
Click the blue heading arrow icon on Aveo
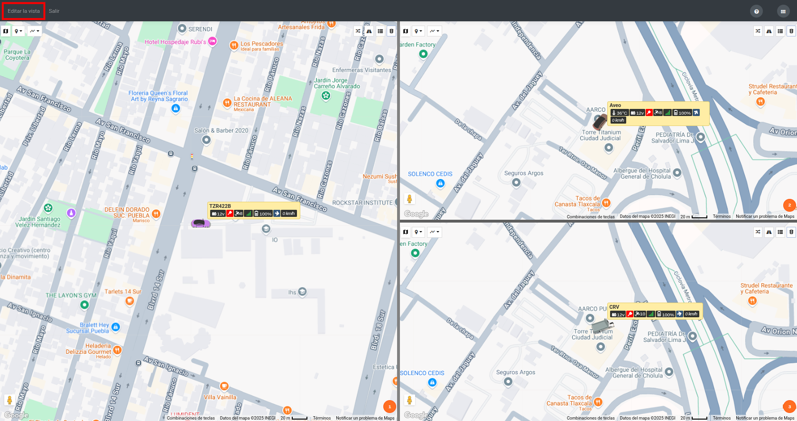tap(696, 113)
